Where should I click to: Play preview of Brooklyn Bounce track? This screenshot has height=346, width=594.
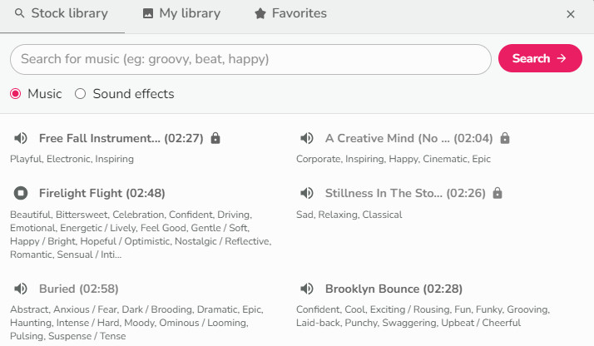pyautogui.click(x=307, y=289)
